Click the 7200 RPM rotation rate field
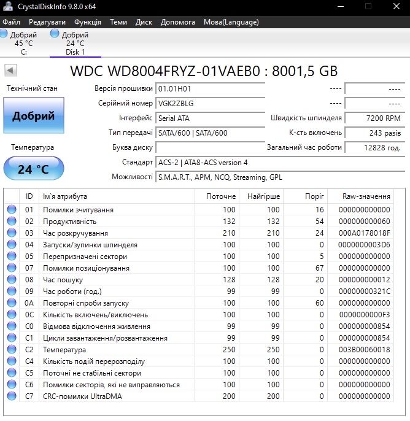Screen dimensions: 410x421 (374, 118)
